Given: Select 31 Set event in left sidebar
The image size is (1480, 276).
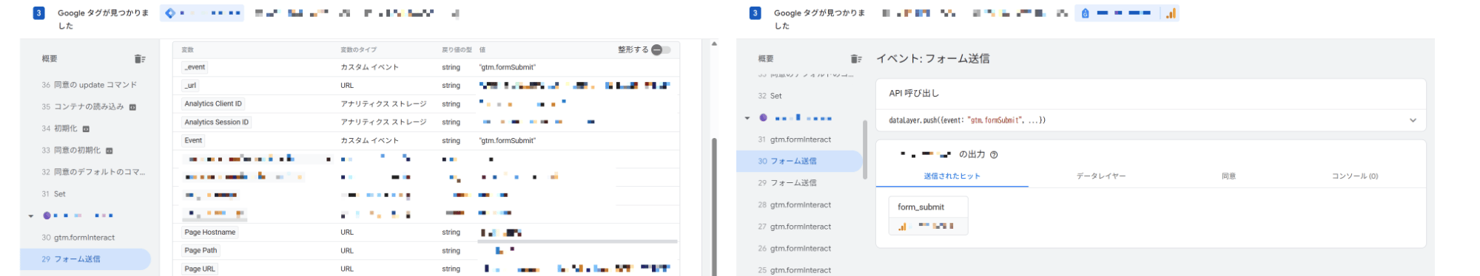Looking at the screenshot, I should click(53, 194).
